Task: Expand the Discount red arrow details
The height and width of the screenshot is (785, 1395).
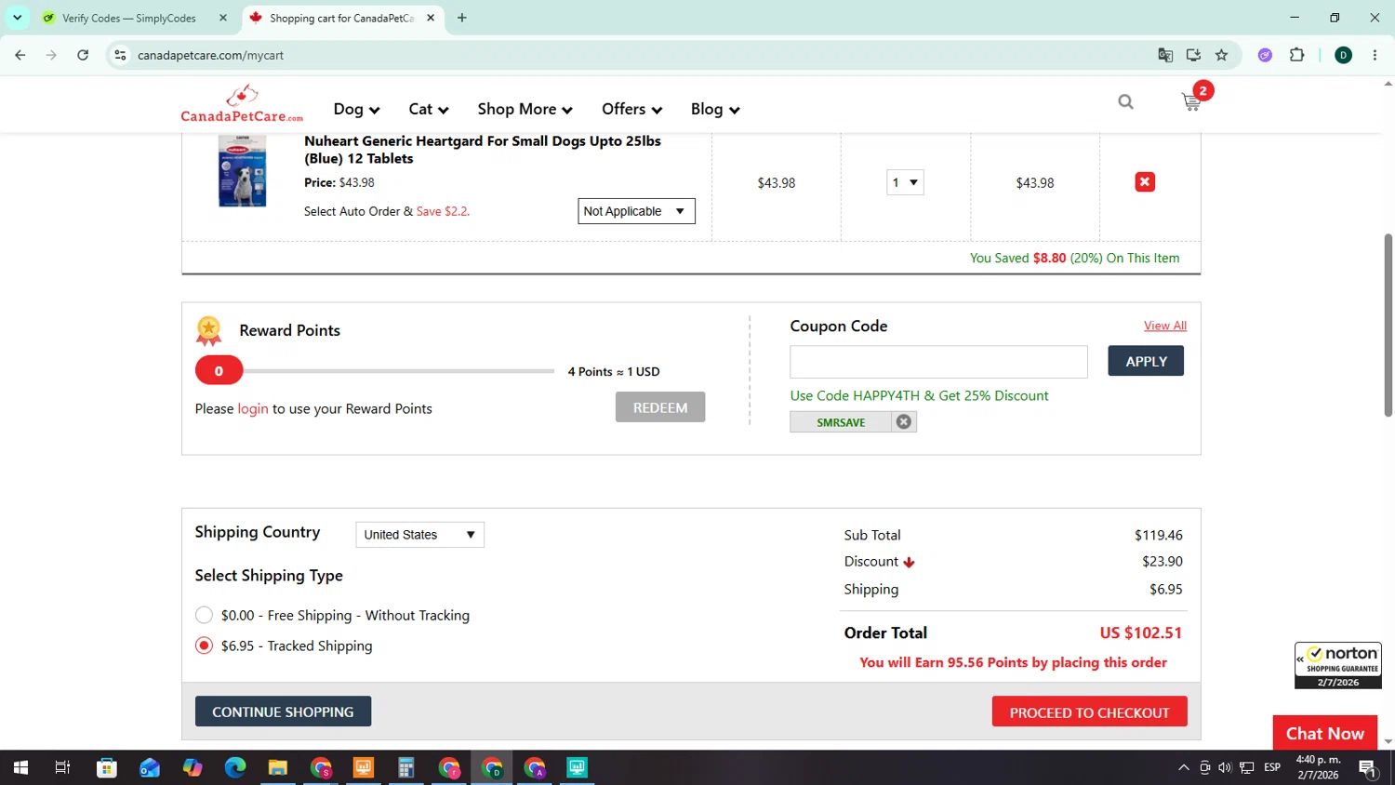Action: [909, 562]
